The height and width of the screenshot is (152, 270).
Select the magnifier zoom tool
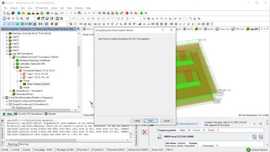click(17, 19)
